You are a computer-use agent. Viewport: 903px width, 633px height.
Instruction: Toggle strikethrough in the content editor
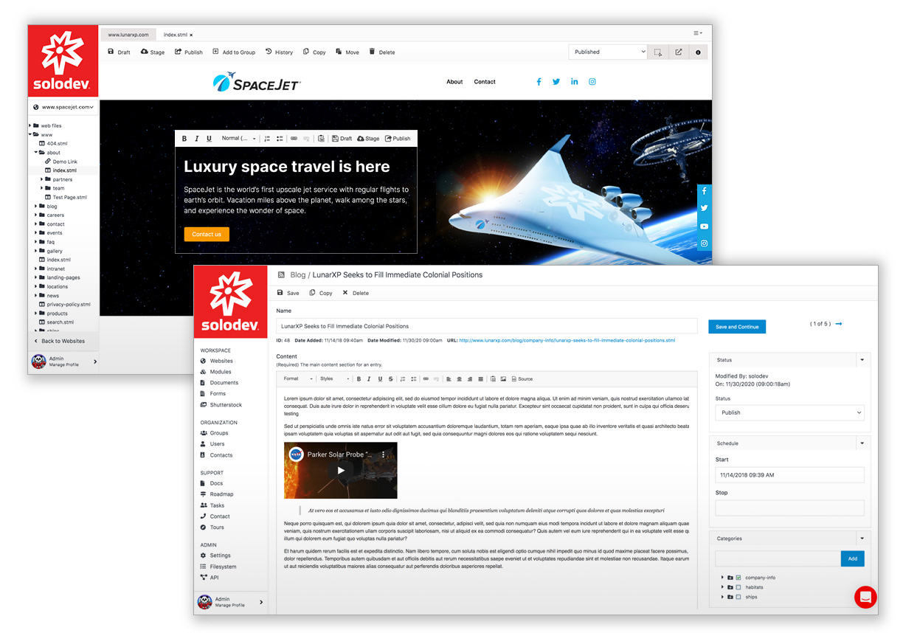point(390,379)
